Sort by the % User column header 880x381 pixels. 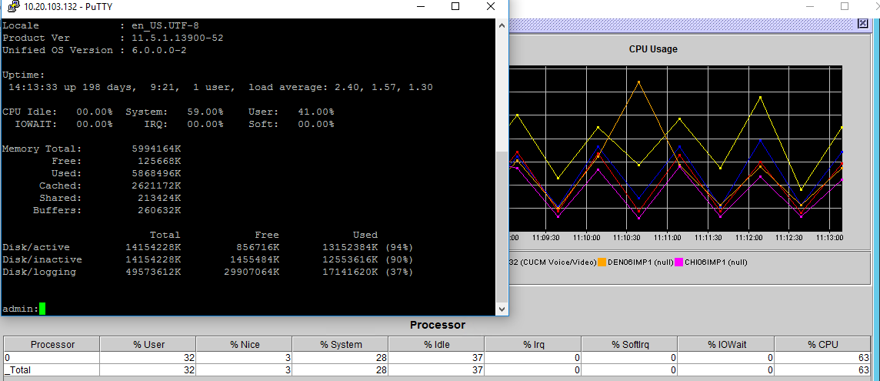148,344
